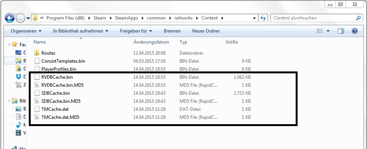The height and width of the screenshot is (149, 367).
Task: Click the change view icon
Action: [x=320, y=31]
